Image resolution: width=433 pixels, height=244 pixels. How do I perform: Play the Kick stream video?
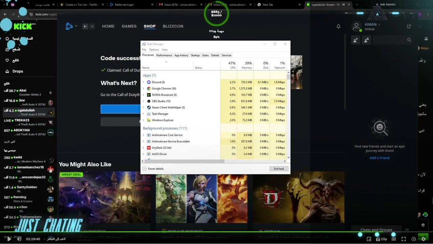pyautogui.click(x=9, y=239)
